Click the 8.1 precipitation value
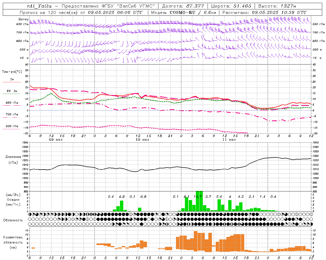Screen dimensions: 326x260 point(187,197)
